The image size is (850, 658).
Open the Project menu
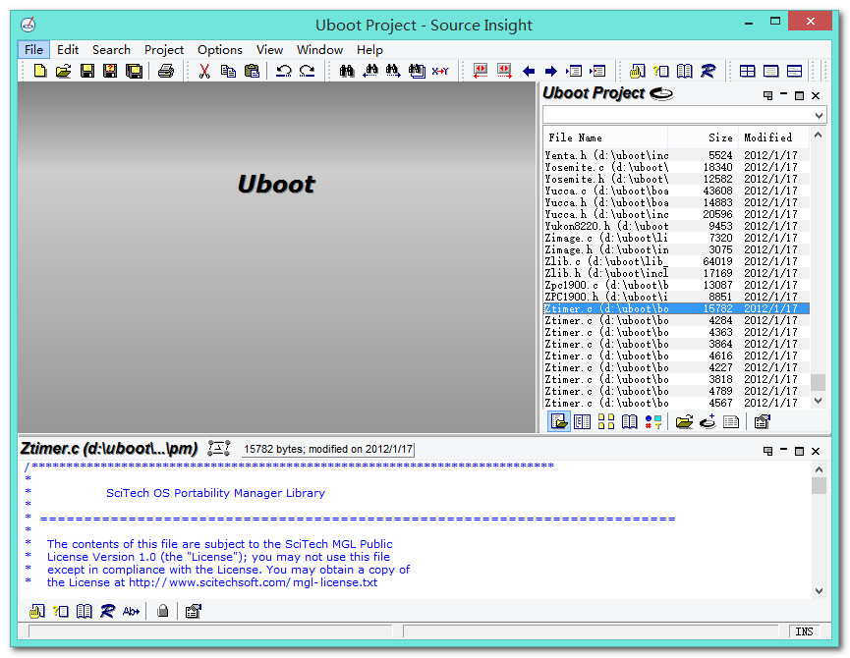tap(164, 50)
